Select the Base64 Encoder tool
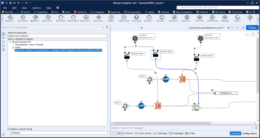This screenshot has width=260, height=138. click(x=36, y=18)
